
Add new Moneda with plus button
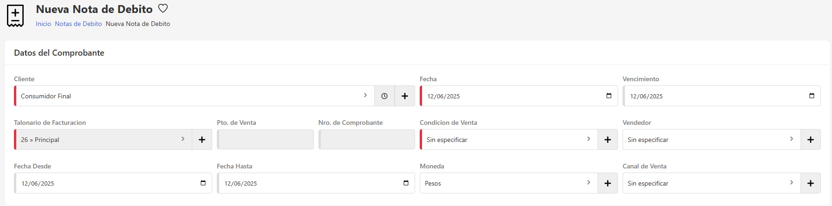point(607,183)
